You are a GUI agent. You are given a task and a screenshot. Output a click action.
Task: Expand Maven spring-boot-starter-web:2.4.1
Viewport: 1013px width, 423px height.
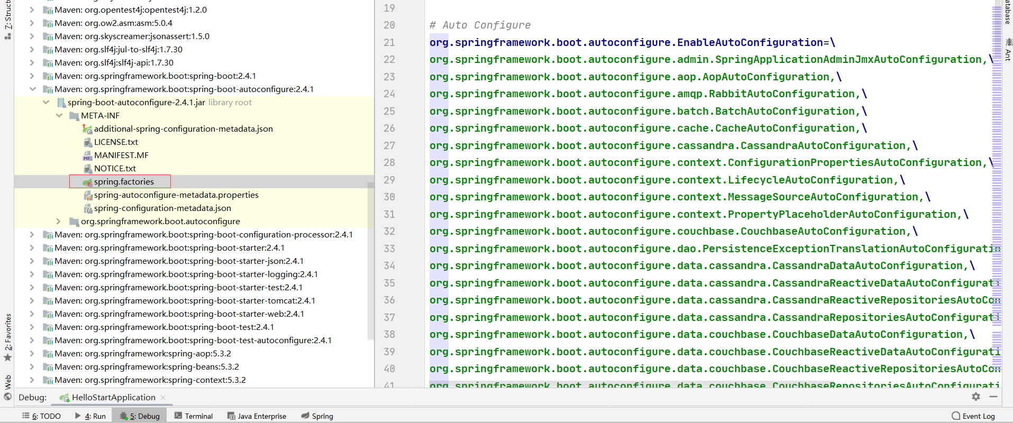tap(33, 314)
